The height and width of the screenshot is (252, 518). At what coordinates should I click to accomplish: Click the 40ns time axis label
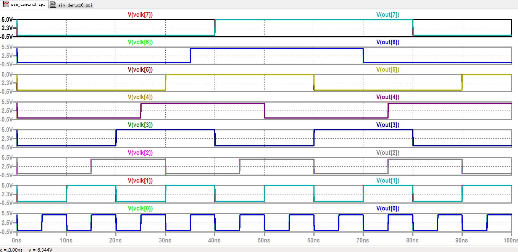215,241
